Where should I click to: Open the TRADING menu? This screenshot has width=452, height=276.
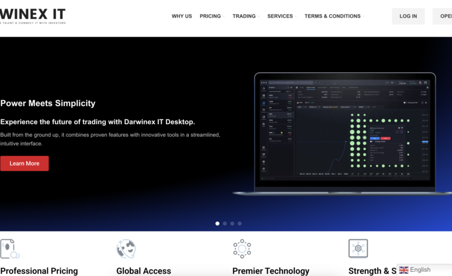(x=244, y=16)
